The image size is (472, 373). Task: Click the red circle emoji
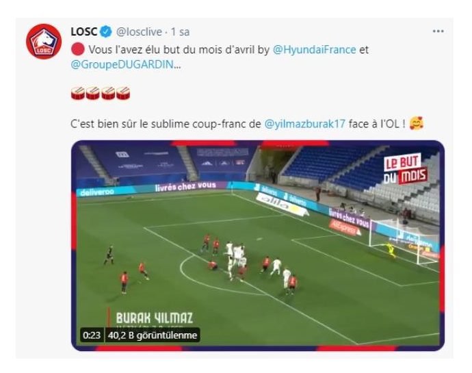click(78, 49)
